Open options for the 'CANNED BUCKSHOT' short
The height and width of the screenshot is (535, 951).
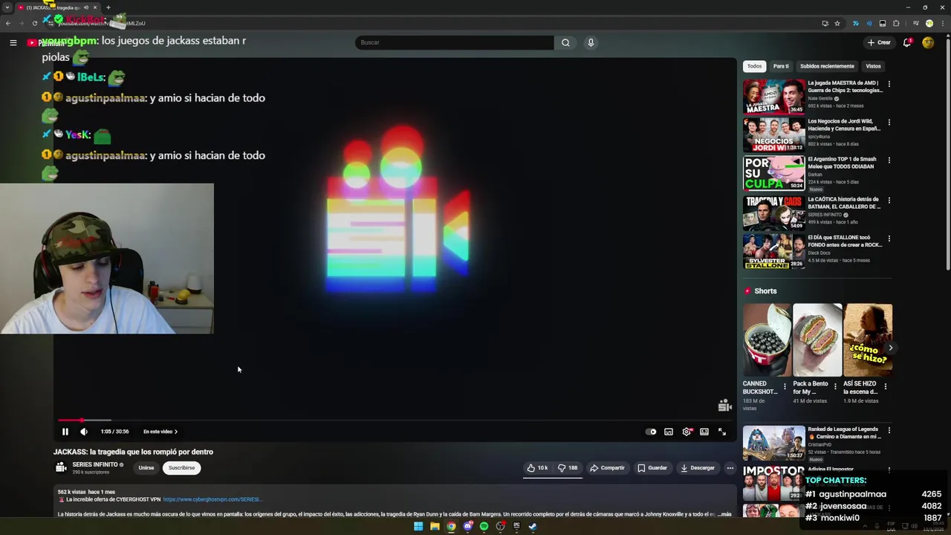(785, 386)
